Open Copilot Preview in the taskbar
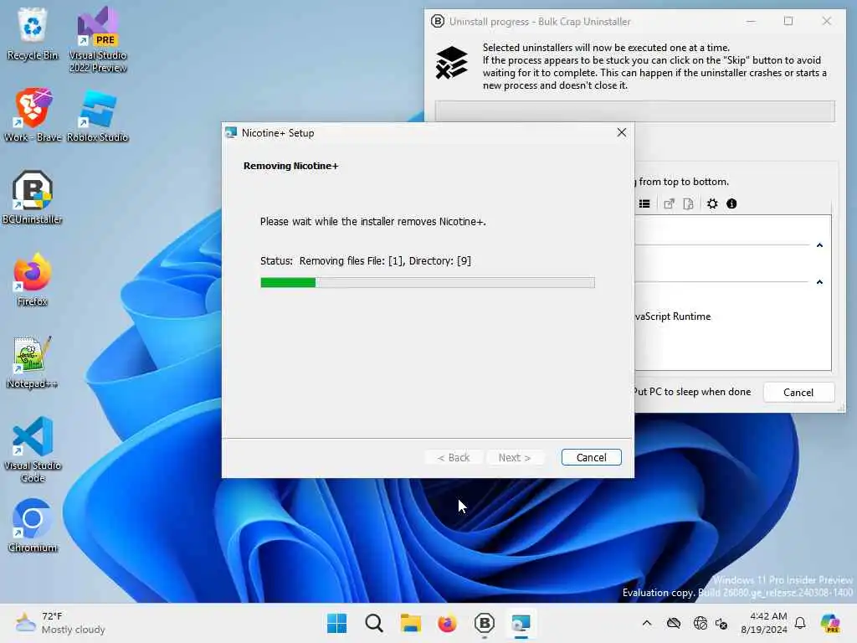 (830, 623)
